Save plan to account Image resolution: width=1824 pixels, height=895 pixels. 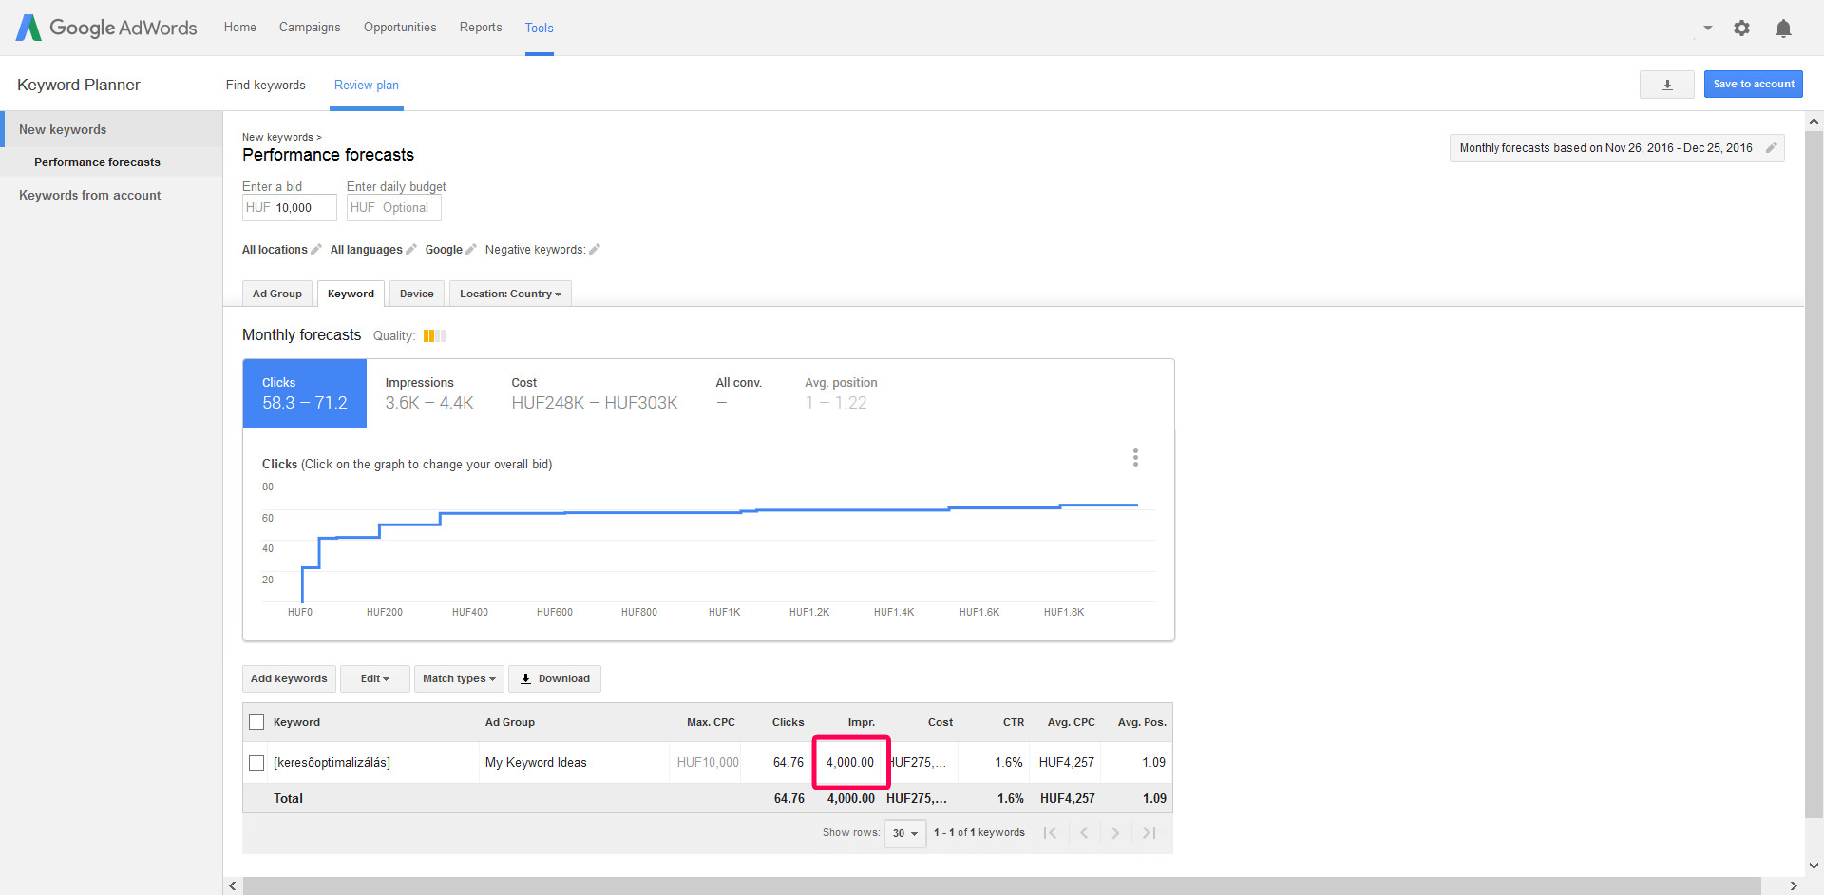point(1753,84)
